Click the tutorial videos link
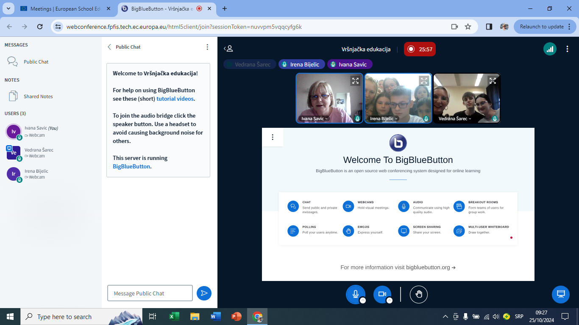The height and width of the screenshot is (325, 579). point(175,99)
